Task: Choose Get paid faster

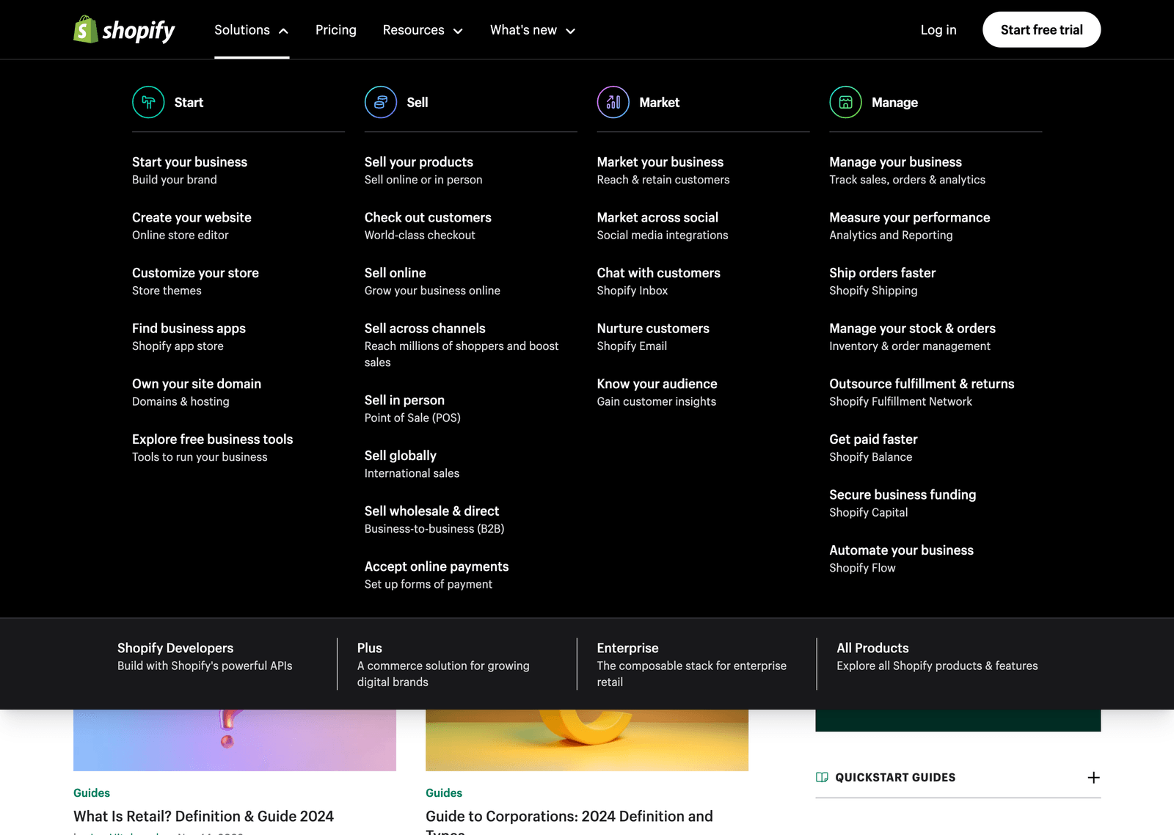Action: point(873,448)
